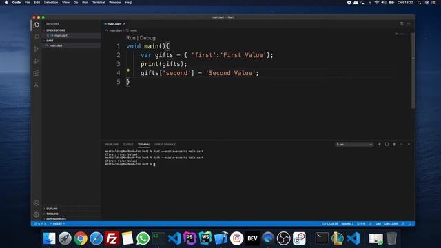Click the Run CodeLens above main()
441x248 pixels.
point(130,38)
